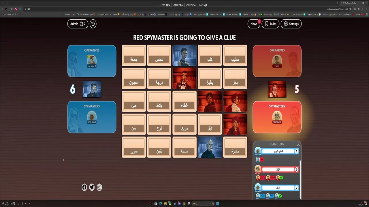
Task: Select the word card فيل
Action: tap(210, 124)
